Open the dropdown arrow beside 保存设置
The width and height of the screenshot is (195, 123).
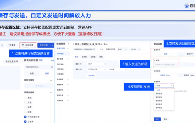[52, 45]
